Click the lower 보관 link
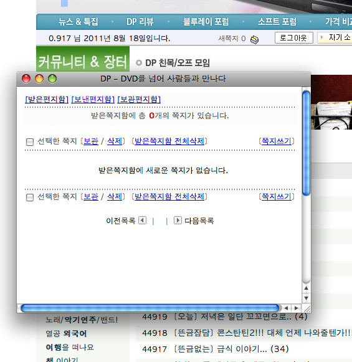Viewport: 352px width, 362px height. [91, 197]
